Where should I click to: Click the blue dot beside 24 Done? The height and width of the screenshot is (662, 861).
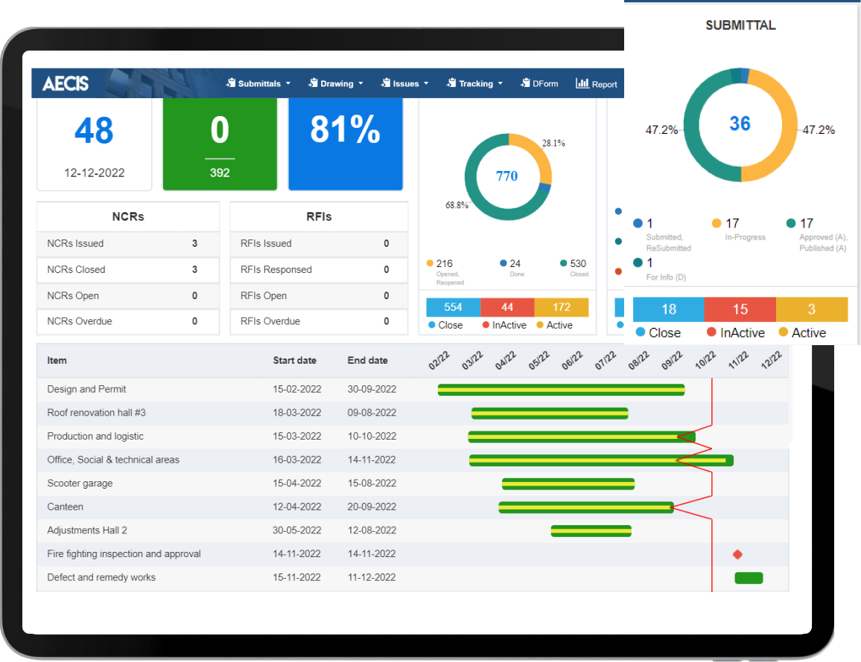(x=503, y=263)
